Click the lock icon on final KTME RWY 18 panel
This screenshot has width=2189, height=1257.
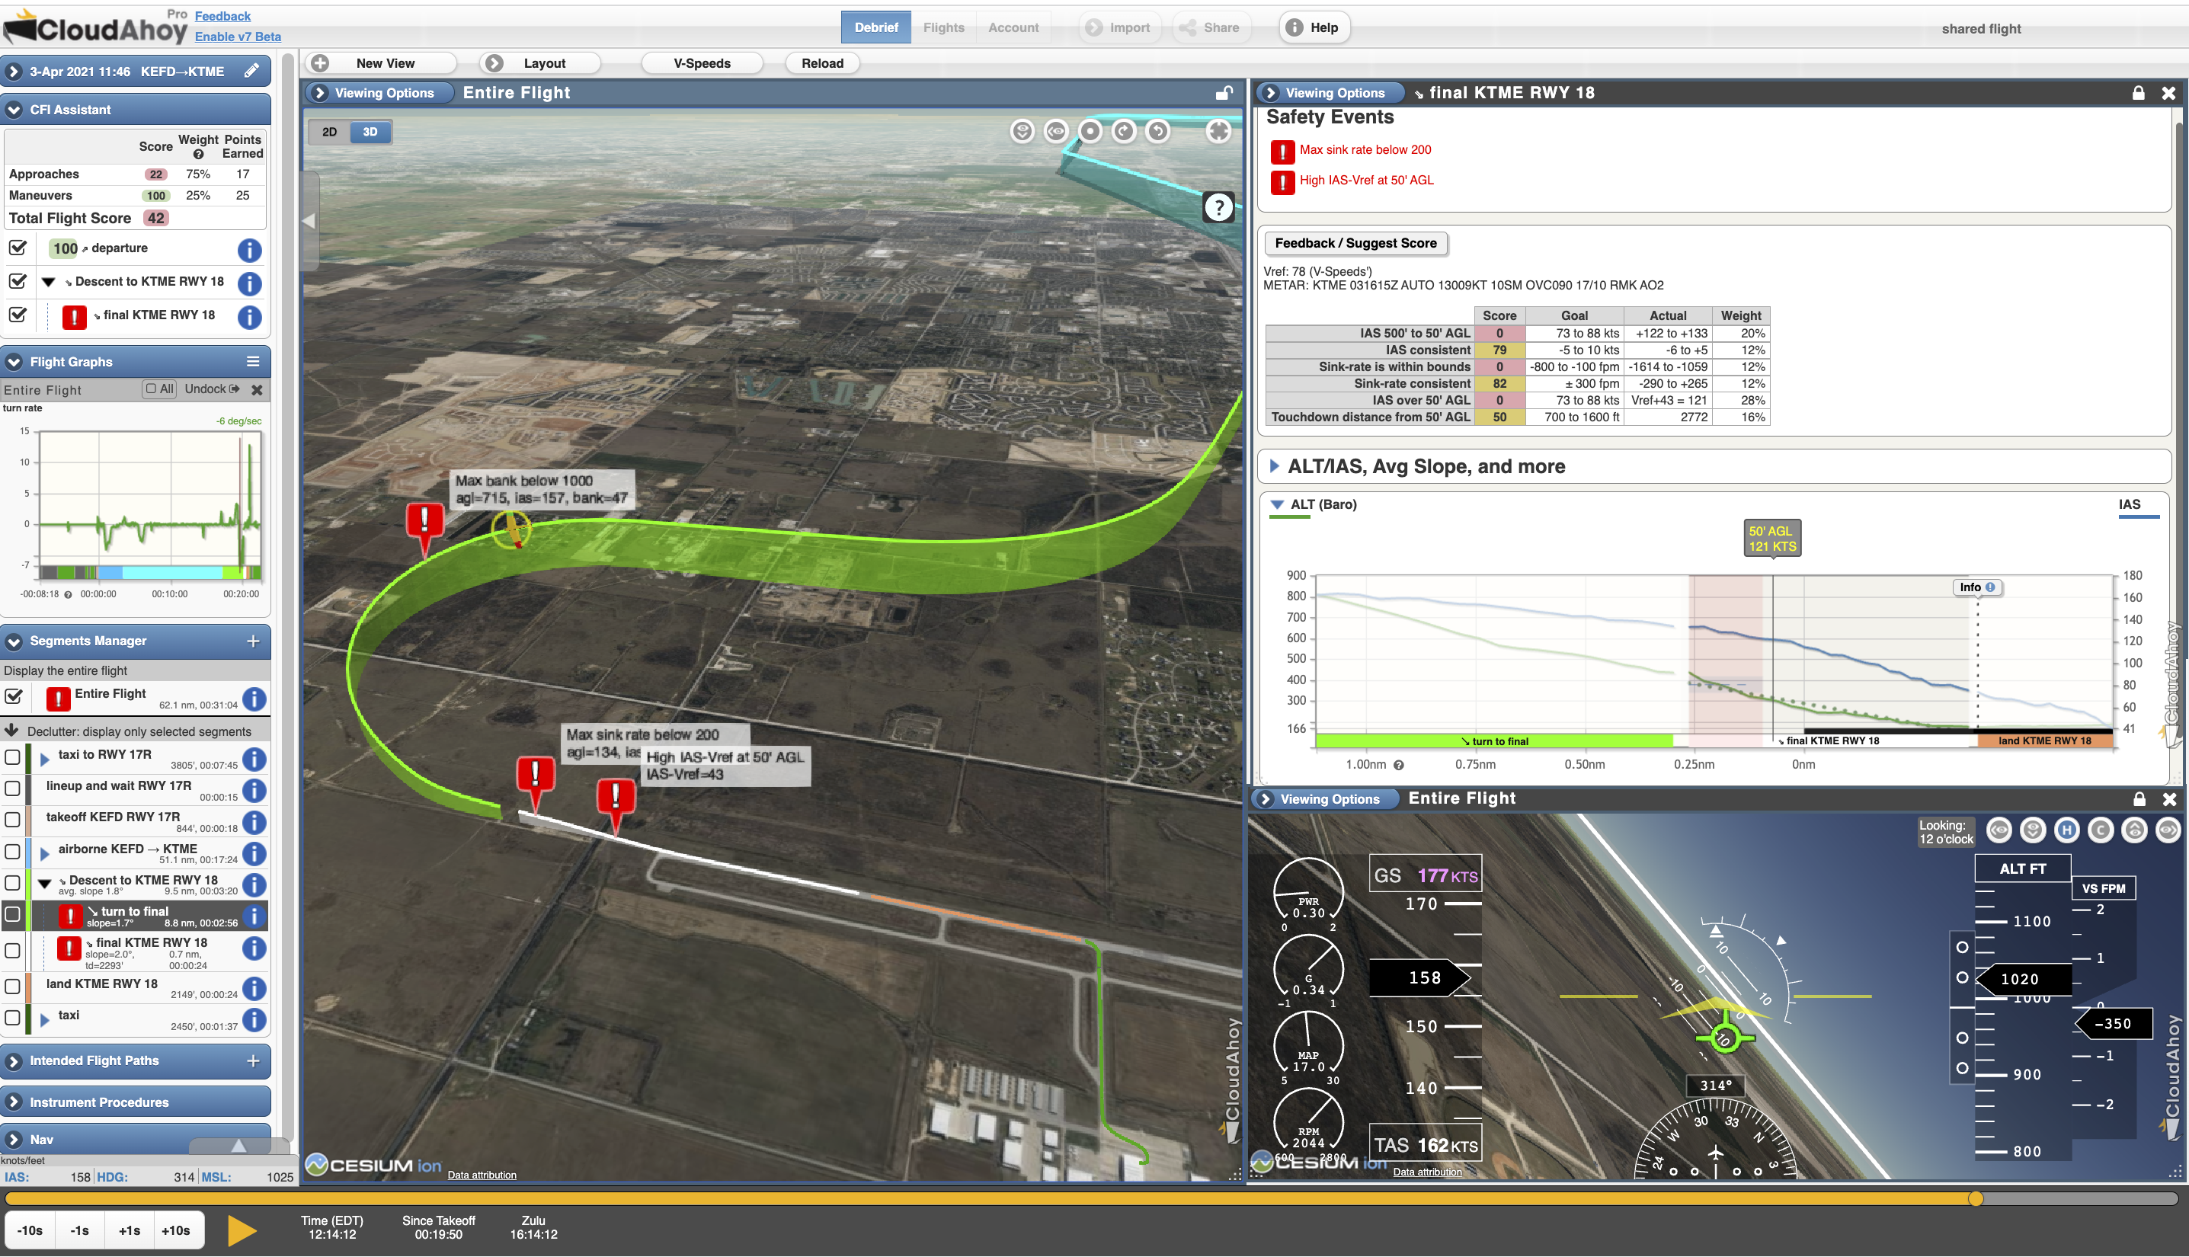(2138, 92)
